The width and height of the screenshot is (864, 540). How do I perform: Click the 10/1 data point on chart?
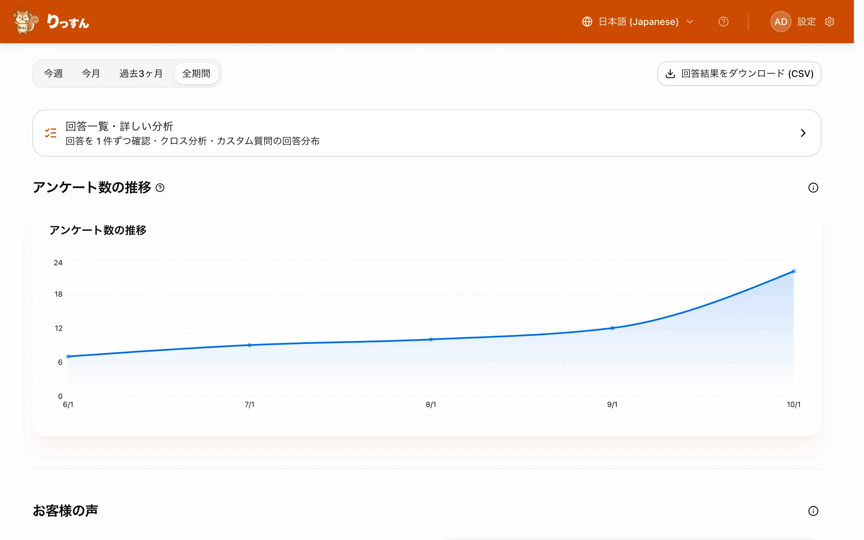pyautogui.click(x=794, y=271)
